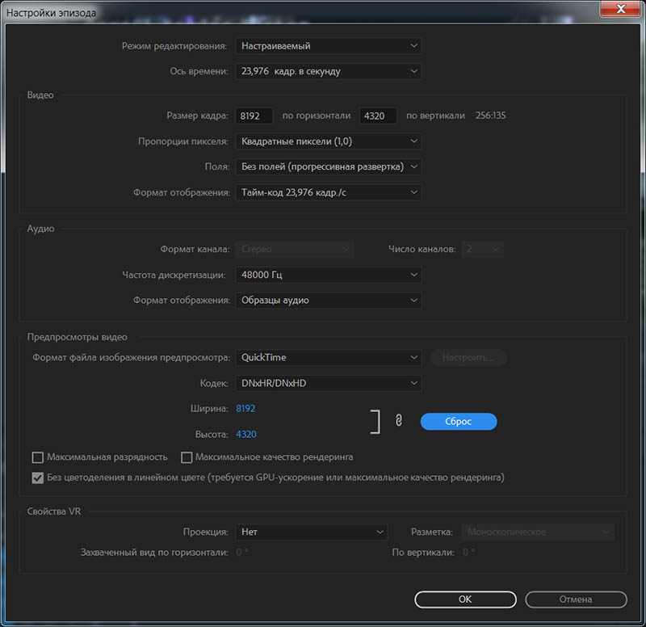
Task: Enable the Максимальная разрядность checkbox
Action: (38, 457)
